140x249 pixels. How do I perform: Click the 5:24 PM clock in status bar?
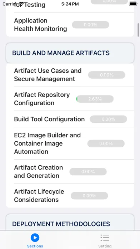point(70,4)
